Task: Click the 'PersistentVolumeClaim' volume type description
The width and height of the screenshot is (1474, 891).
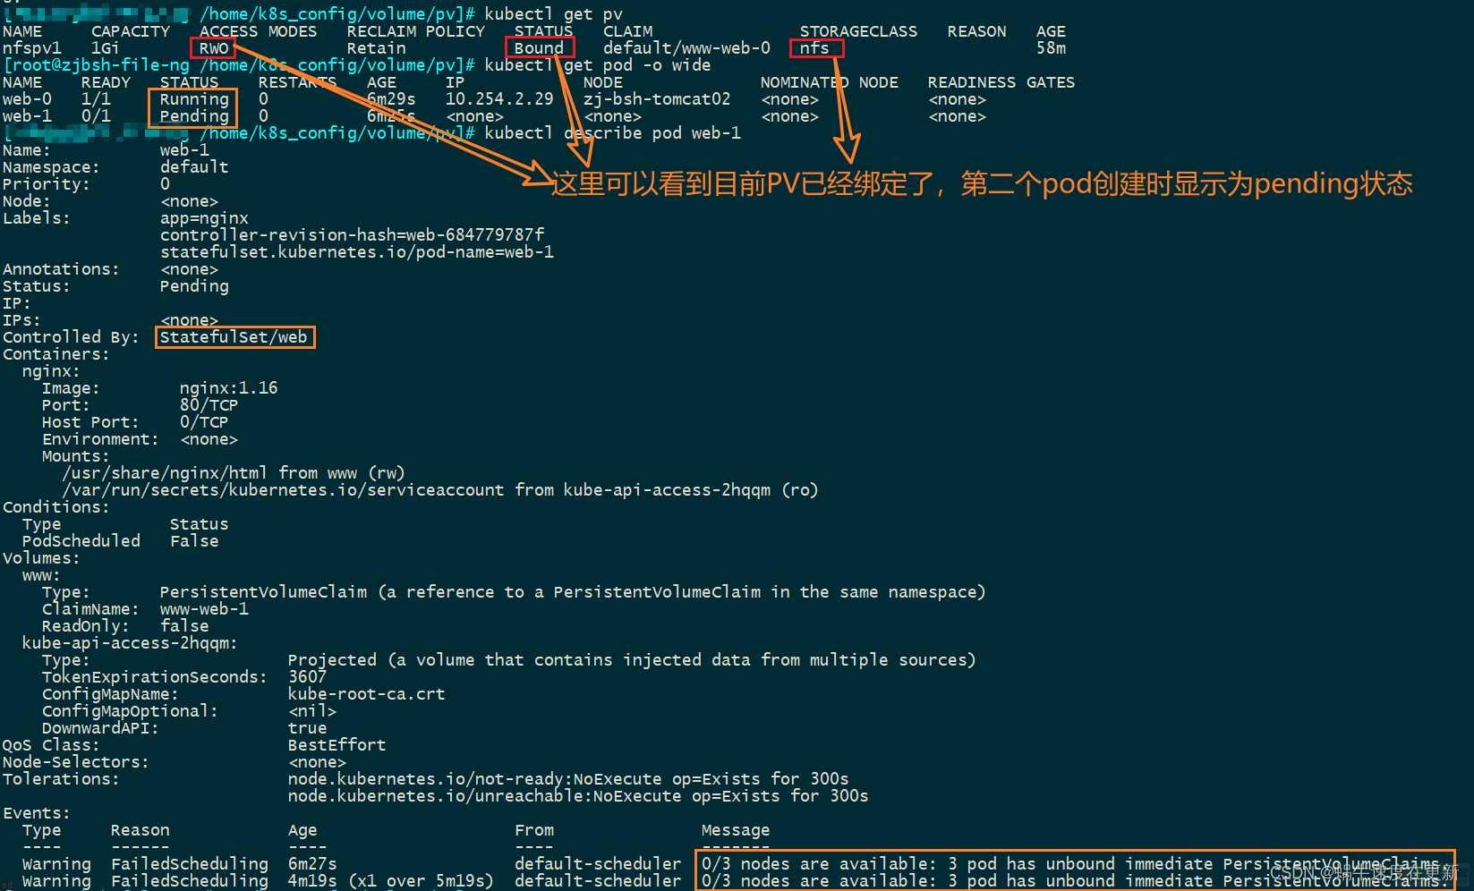Action: (573, 592)
